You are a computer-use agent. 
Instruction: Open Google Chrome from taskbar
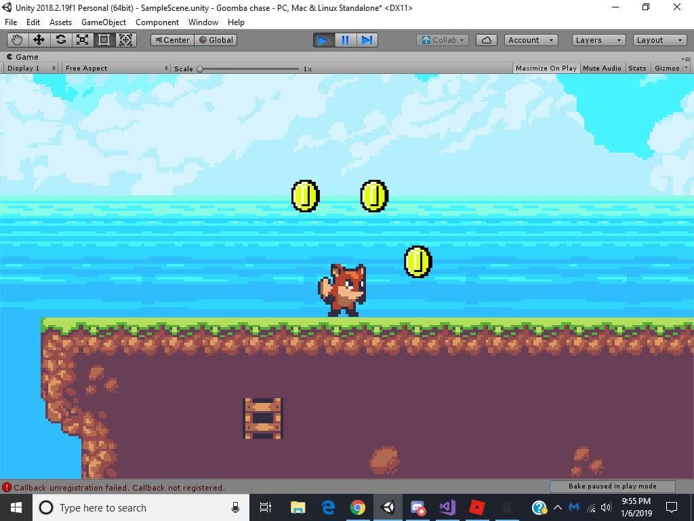pos(358,507)
